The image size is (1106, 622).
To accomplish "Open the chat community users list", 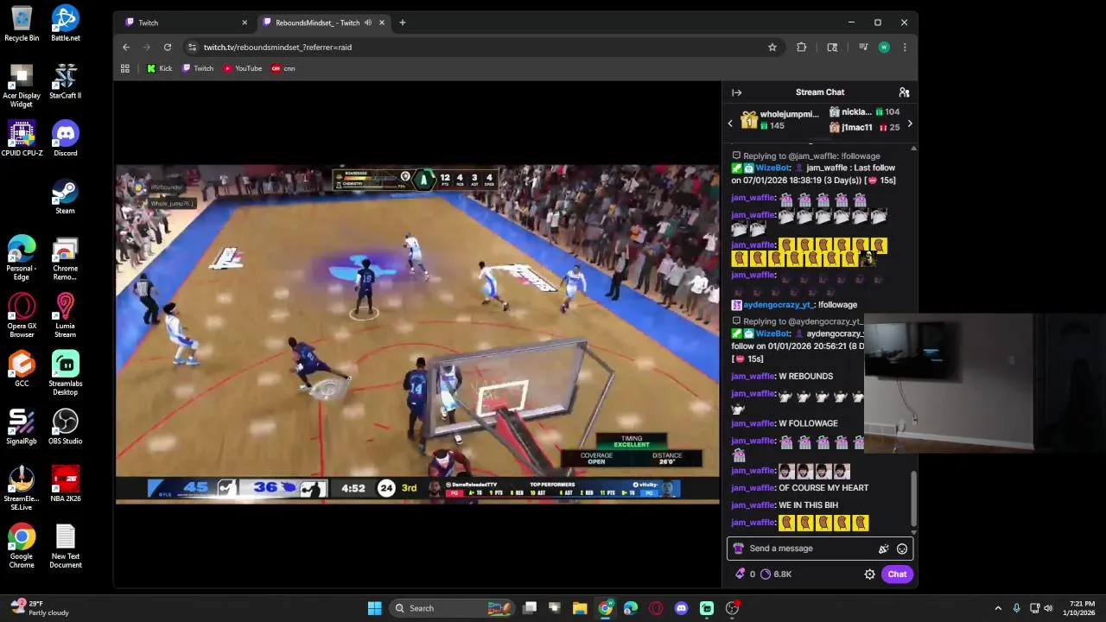I will [904, 92].
